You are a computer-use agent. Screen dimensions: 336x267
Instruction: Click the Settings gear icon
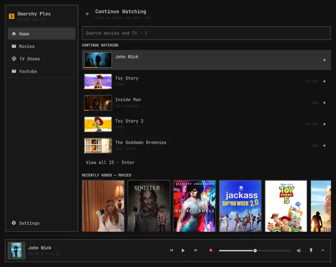[14, 223]
